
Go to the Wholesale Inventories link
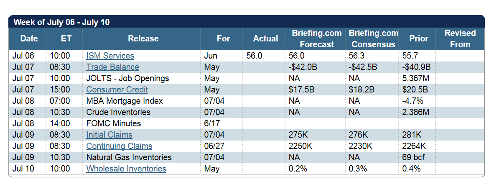(x=126, y=169)
